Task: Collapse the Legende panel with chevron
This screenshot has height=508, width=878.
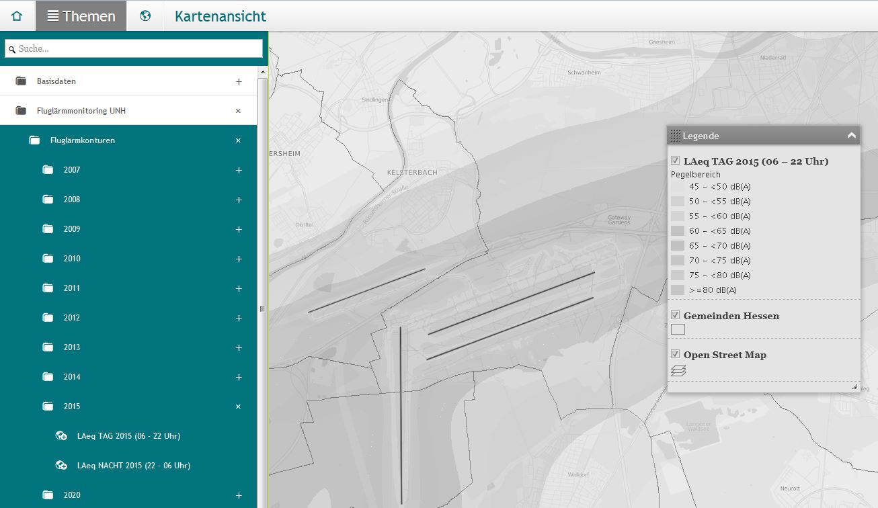Action: pyautogui.click(x=852, y=136)
